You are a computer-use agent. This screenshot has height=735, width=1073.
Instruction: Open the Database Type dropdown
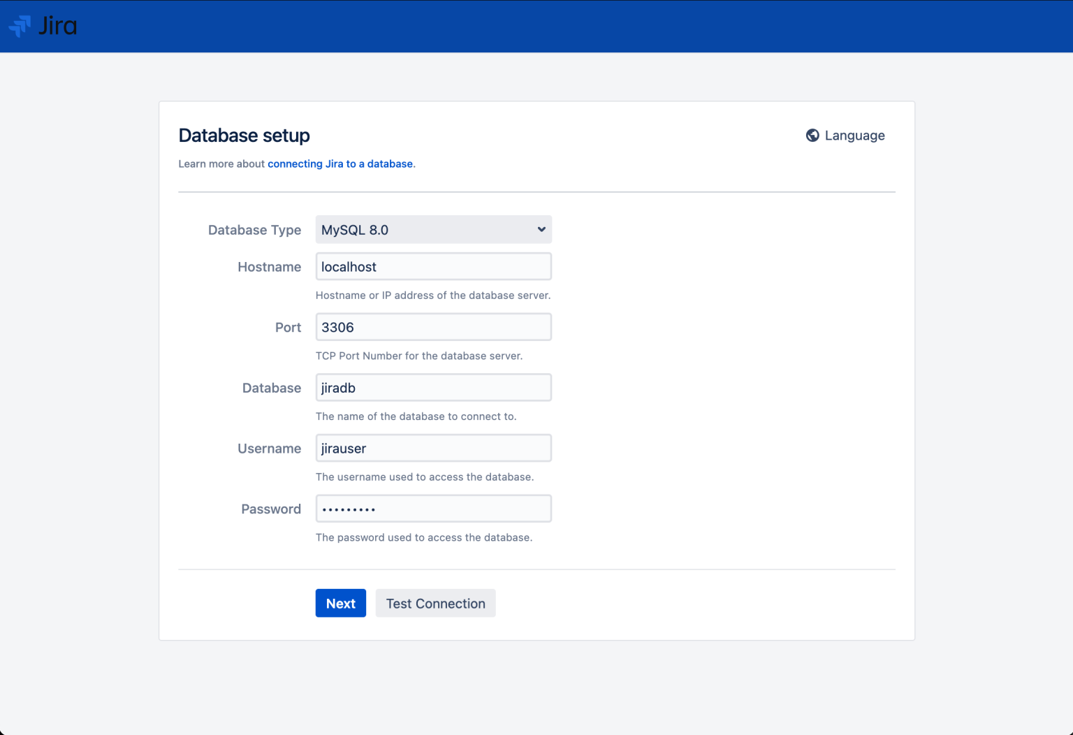coord(433,229)
